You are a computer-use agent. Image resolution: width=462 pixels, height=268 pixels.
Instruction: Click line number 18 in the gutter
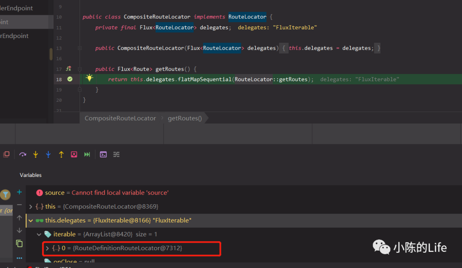tap(59, 79)
